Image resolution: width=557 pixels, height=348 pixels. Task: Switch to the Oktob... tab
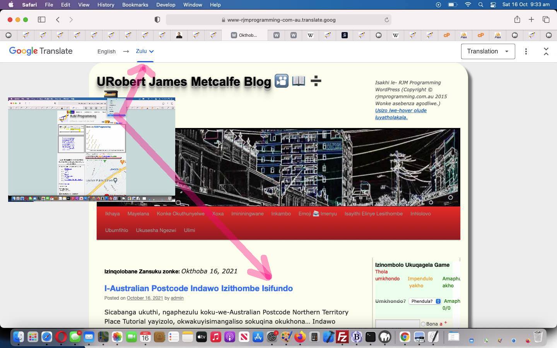click(244, 35)
